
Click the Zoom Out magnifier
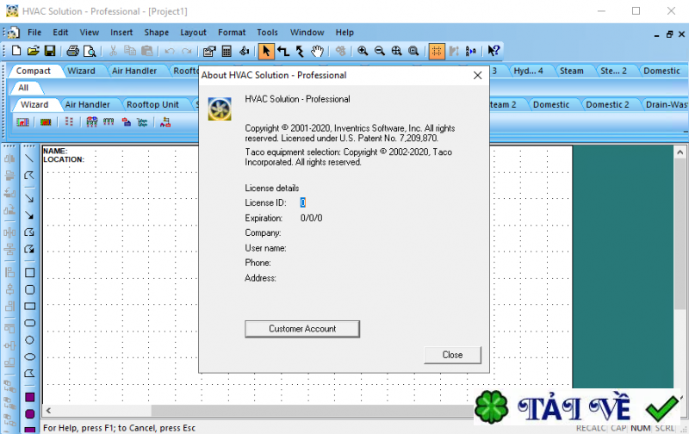point(380,51)
